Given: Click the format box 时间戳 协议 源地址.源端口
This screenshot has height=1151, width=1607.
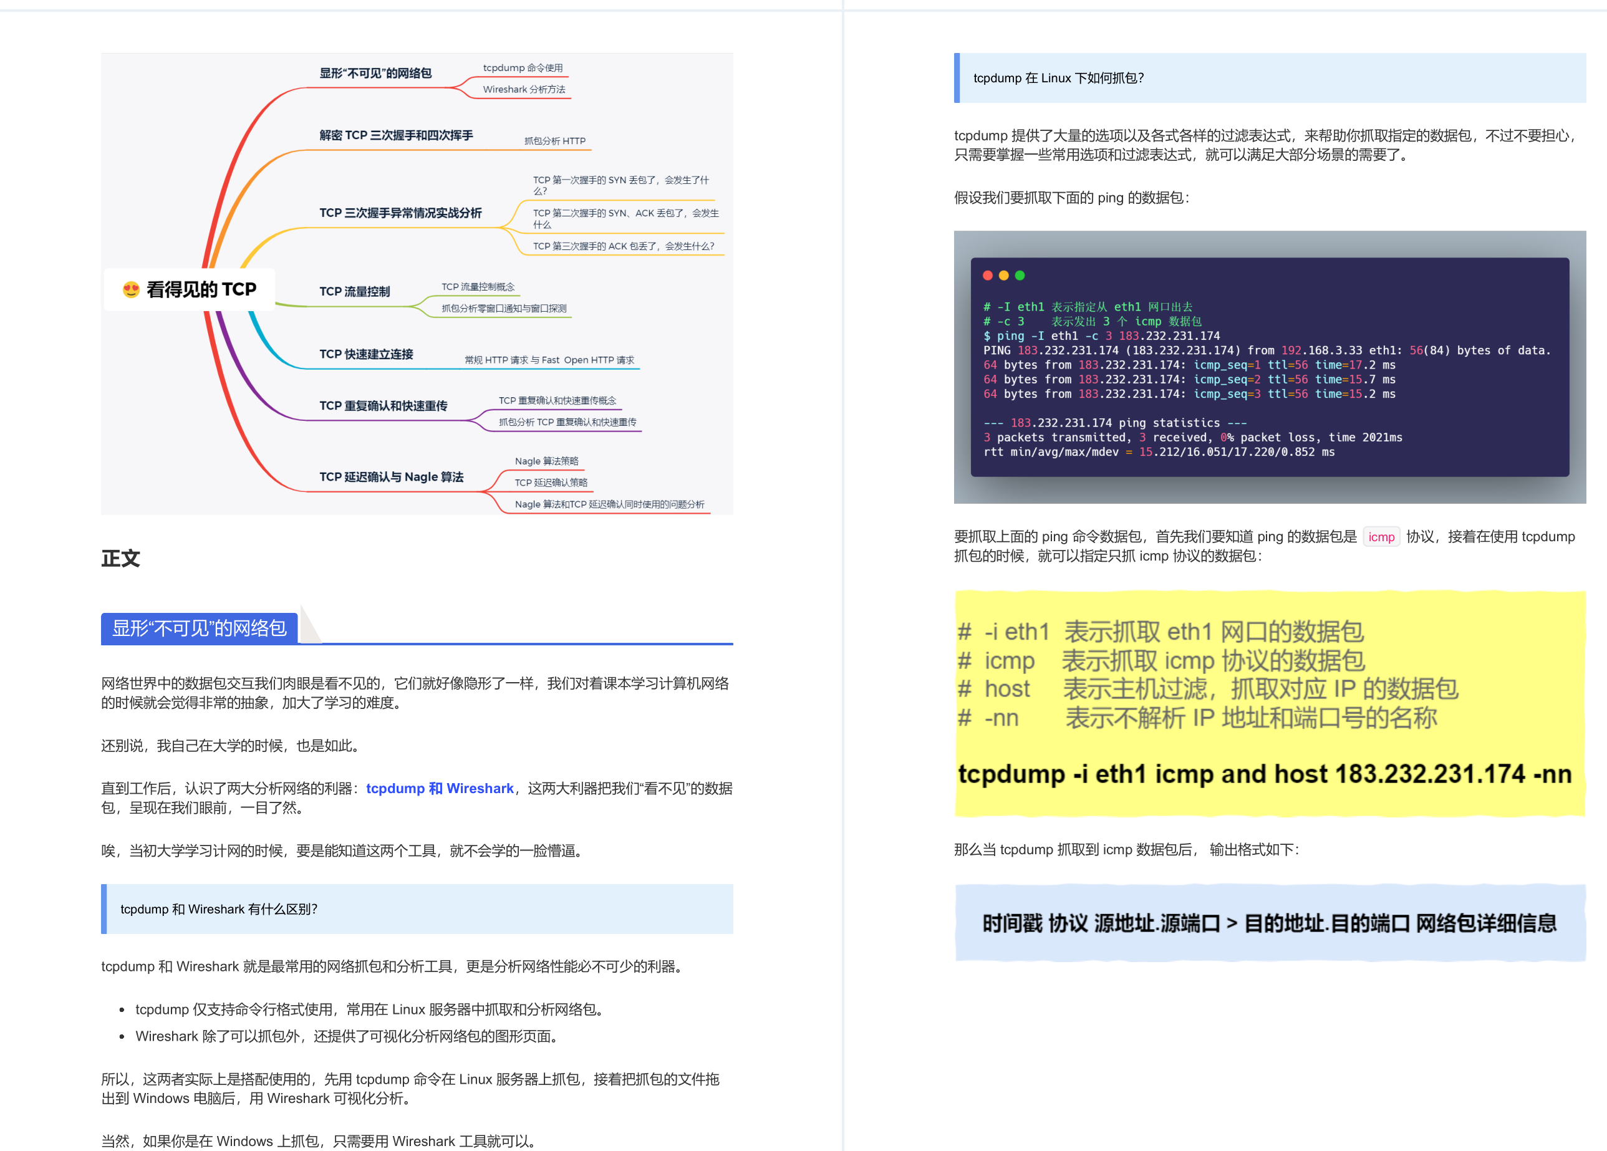Looking at the screenshot, I should (1270, 923).
